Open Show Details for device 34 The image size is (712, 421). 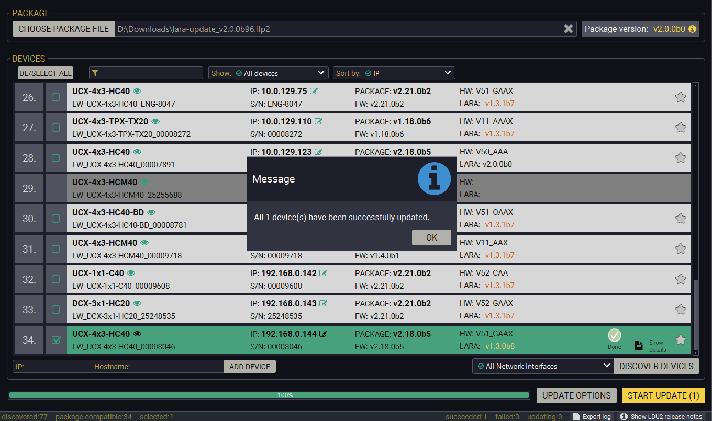(651, 346)
